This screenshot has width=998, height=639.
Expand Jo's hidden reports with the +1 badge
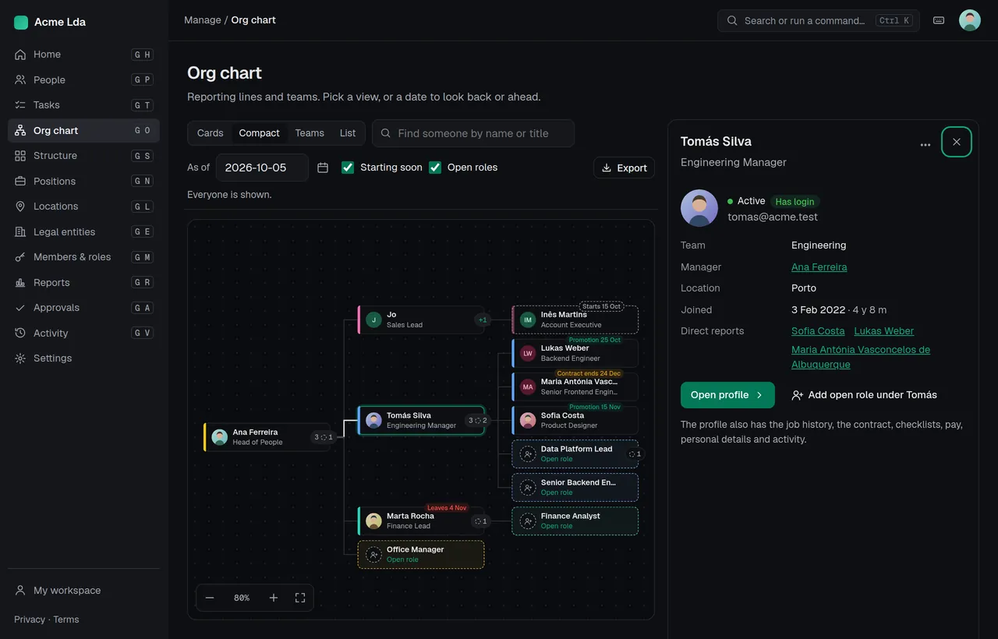pyautogui.click(x=482, y=319)
